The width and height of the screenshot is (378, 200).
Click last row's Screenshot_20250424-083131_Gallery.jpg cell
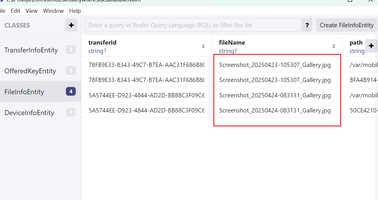(275, 110)
